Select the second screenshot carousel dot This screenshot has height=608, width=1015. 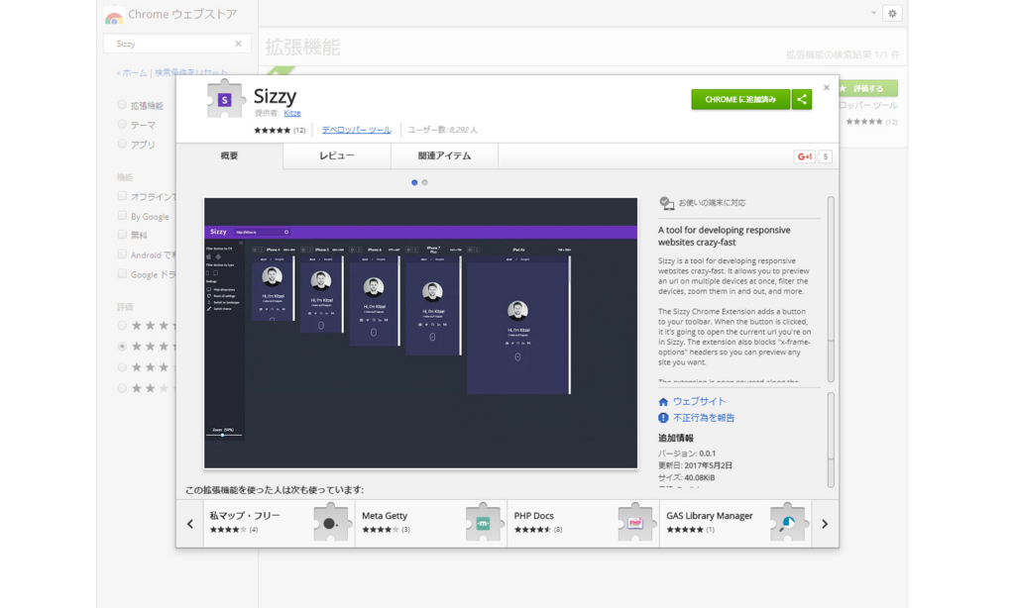424,182
